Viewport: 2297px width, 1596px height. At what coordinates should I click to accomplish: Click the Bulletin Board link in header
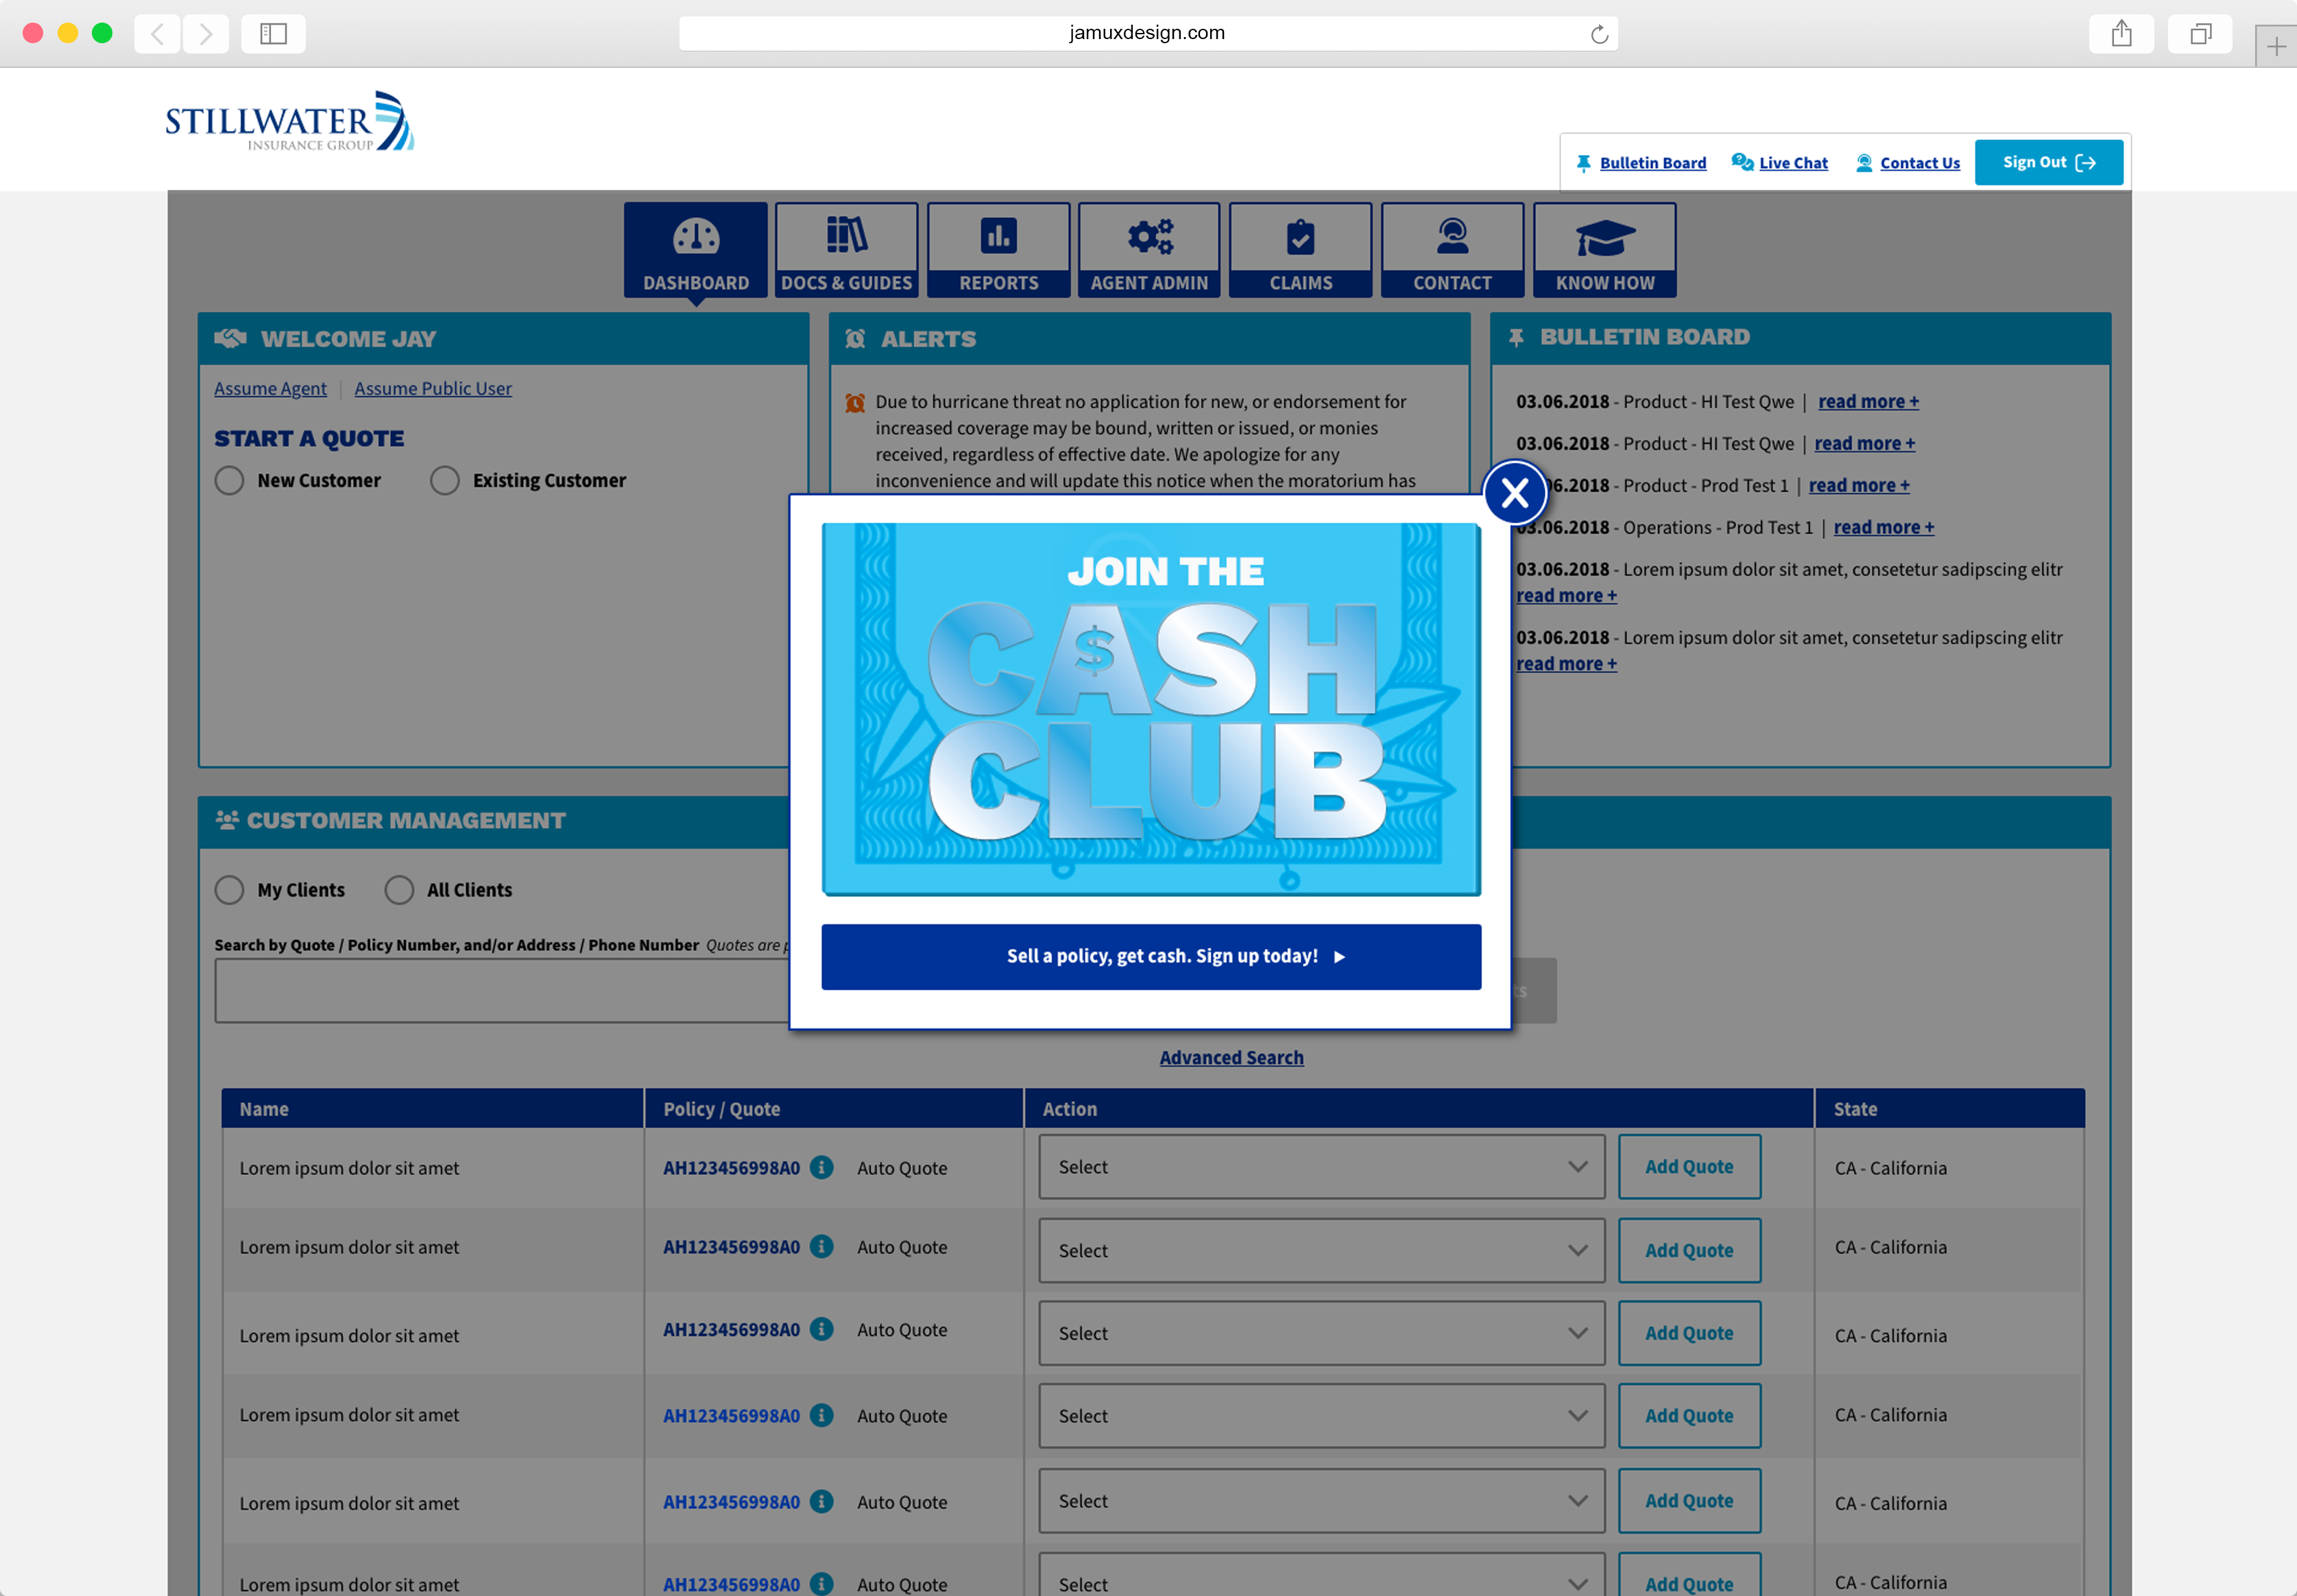[x=1652, y=163]
